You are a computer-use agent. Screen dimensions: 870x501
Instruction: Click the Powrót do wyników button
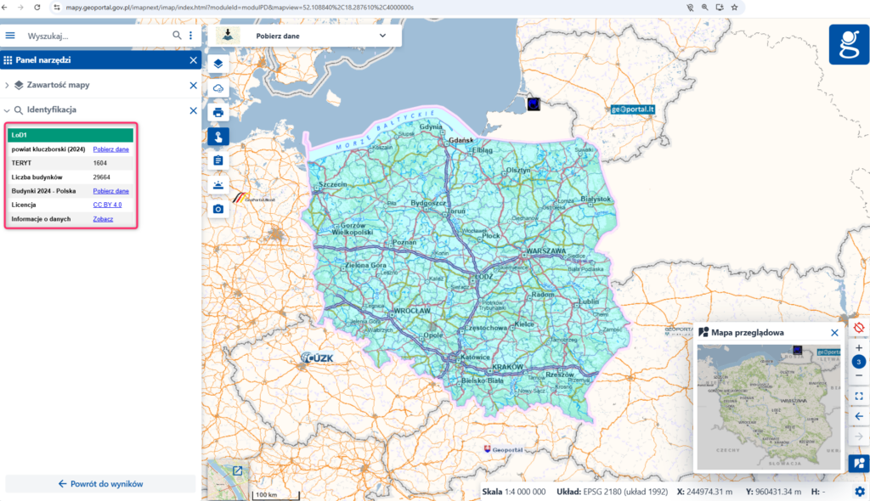click(x=100, y=484)
